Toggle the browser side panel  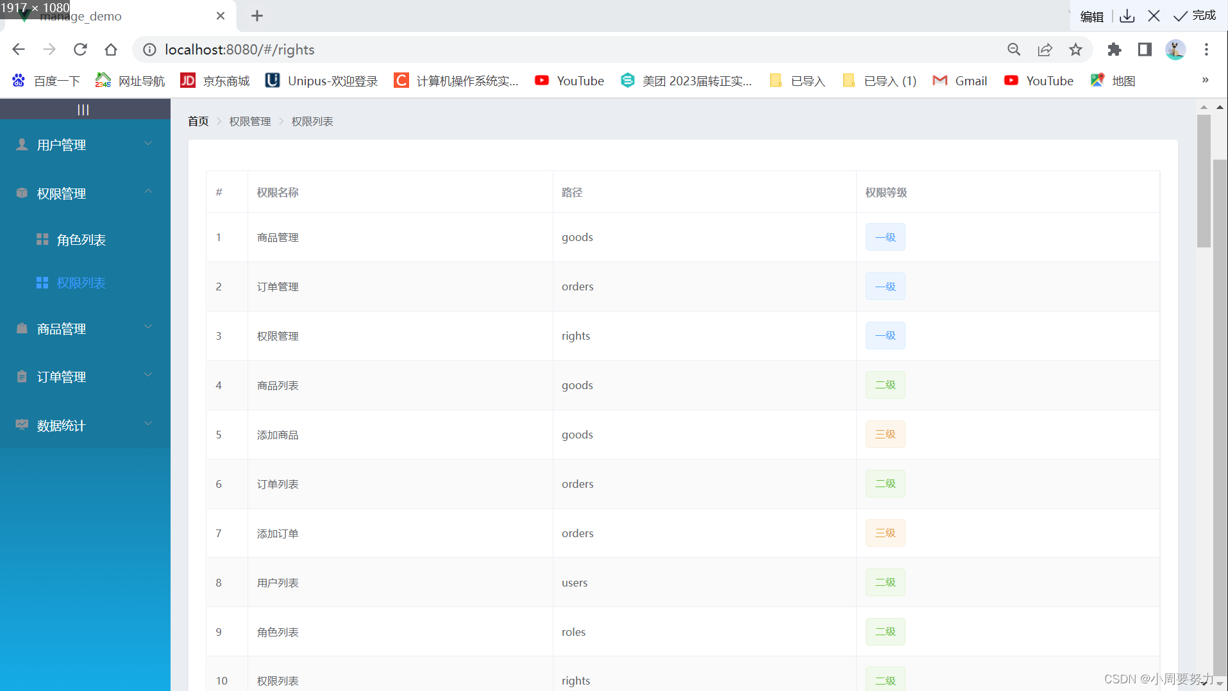point(1145,49)
